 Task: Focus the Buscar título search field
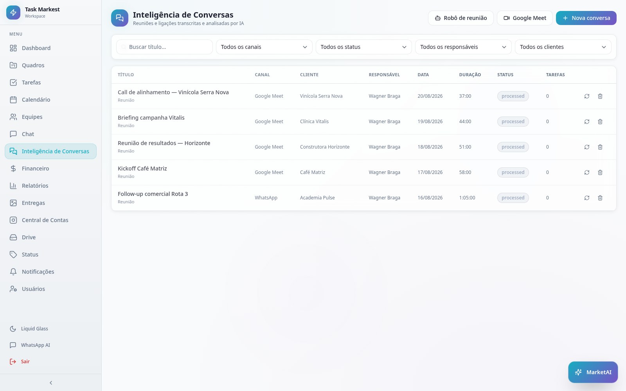(x=164, y=47)
